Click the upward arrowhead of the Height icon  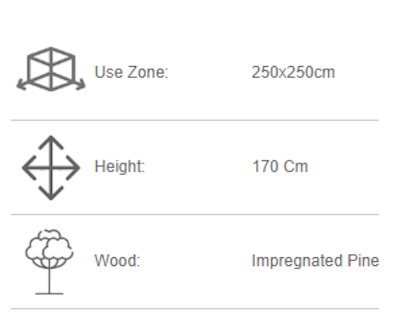[51, 139]
